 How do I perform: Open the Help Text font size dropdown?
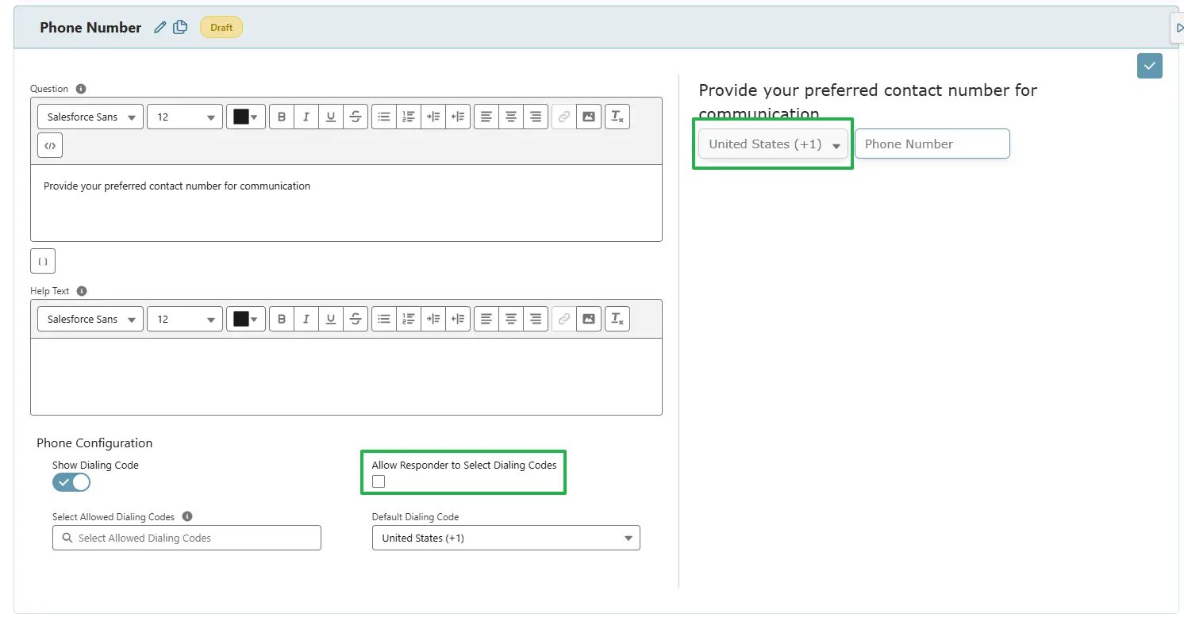[185, 319]
